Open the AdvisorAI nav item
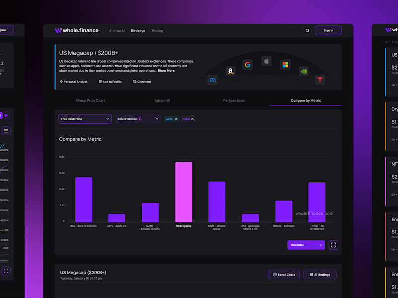398x298 pixels. point(117,31)
